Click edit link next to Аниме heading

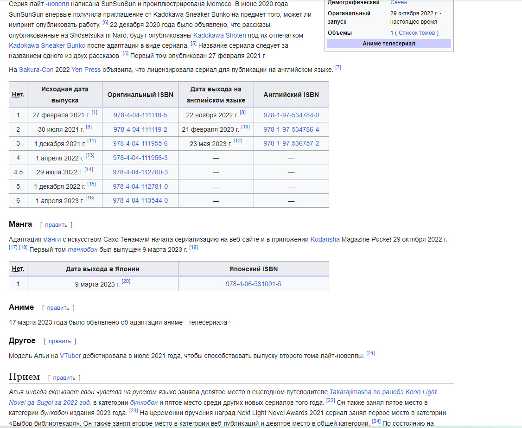(x=58, y=308)
